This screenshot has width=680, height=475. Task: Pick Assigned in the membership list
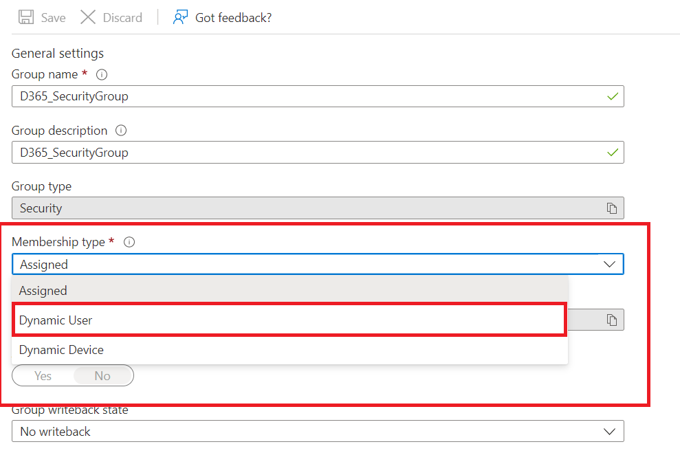click(43, 291)
